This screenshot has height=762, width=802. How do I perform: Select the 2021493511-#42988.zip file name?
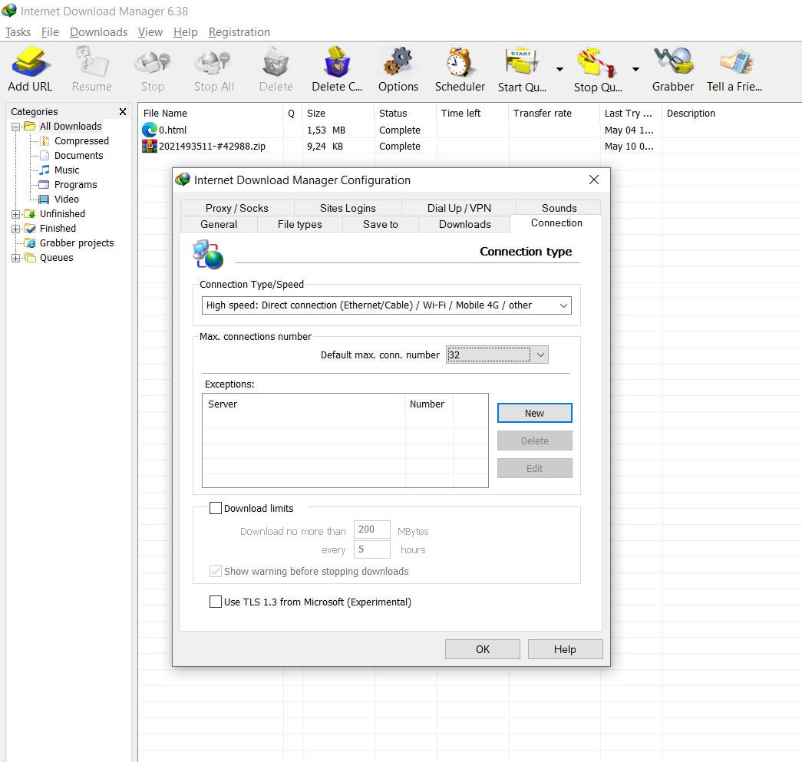click(212, 147)
